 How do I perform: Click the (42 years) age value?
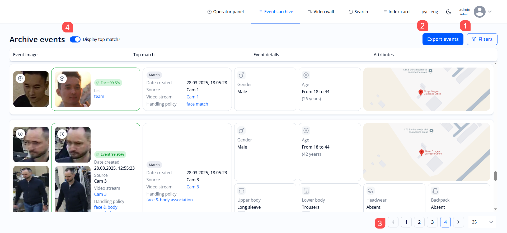[x=311, y=154]
